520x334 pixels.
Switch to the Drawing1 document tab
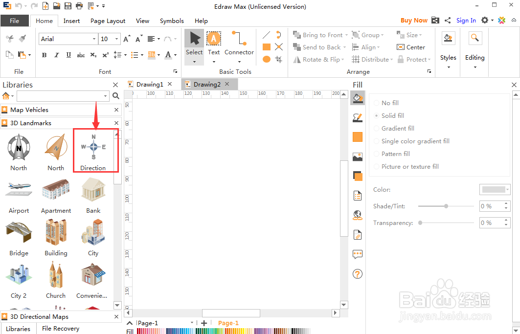tap(150, 84)
